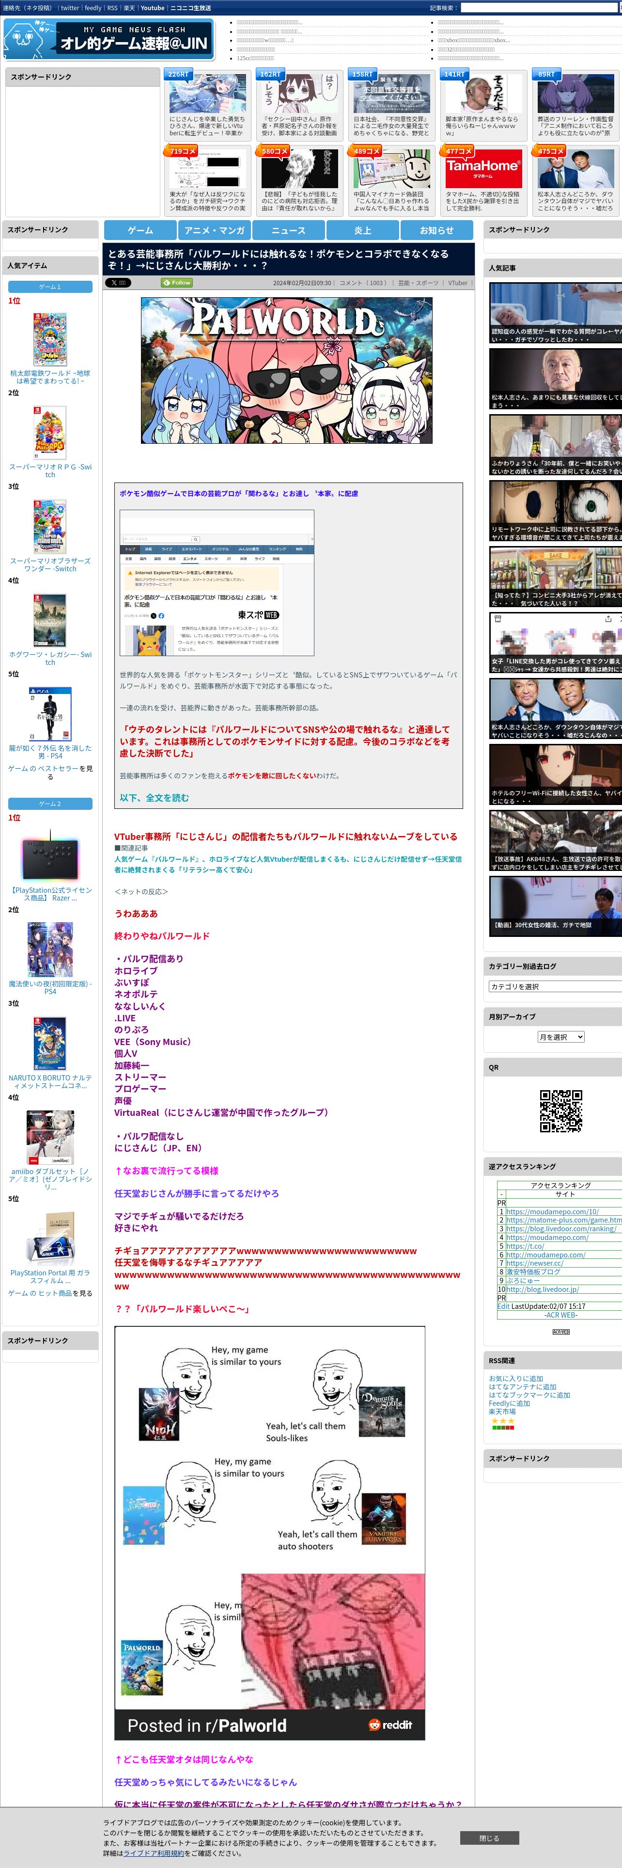The width and height of the screenshot is (622, 1868).
Task: Click the Super Mario Bros Wonder product image
Action: [50, 526]
